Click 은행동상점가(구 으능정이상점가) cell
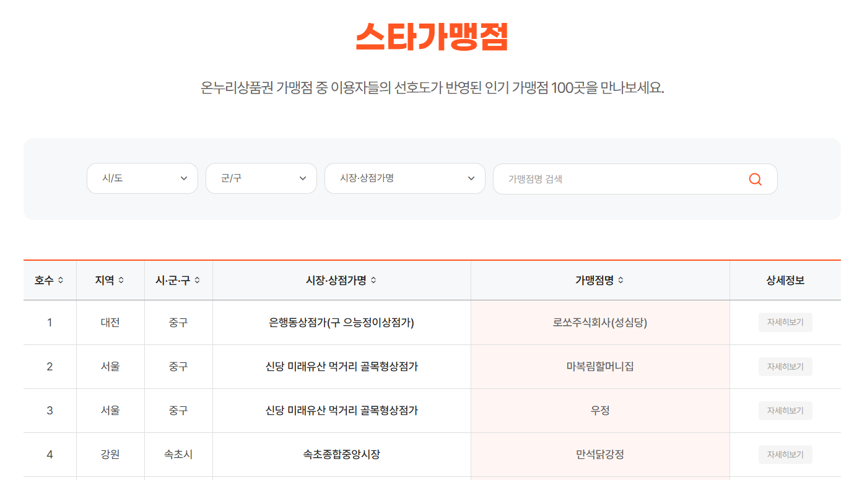 point(342,323)
